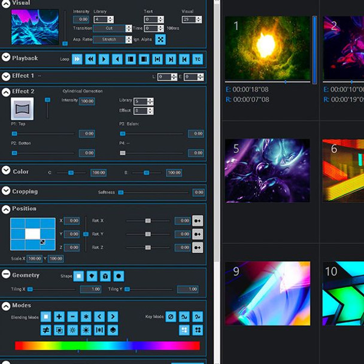Click the Cylindrical Correction effect preview button
This screenshot has width=364, height=364.
22,108
